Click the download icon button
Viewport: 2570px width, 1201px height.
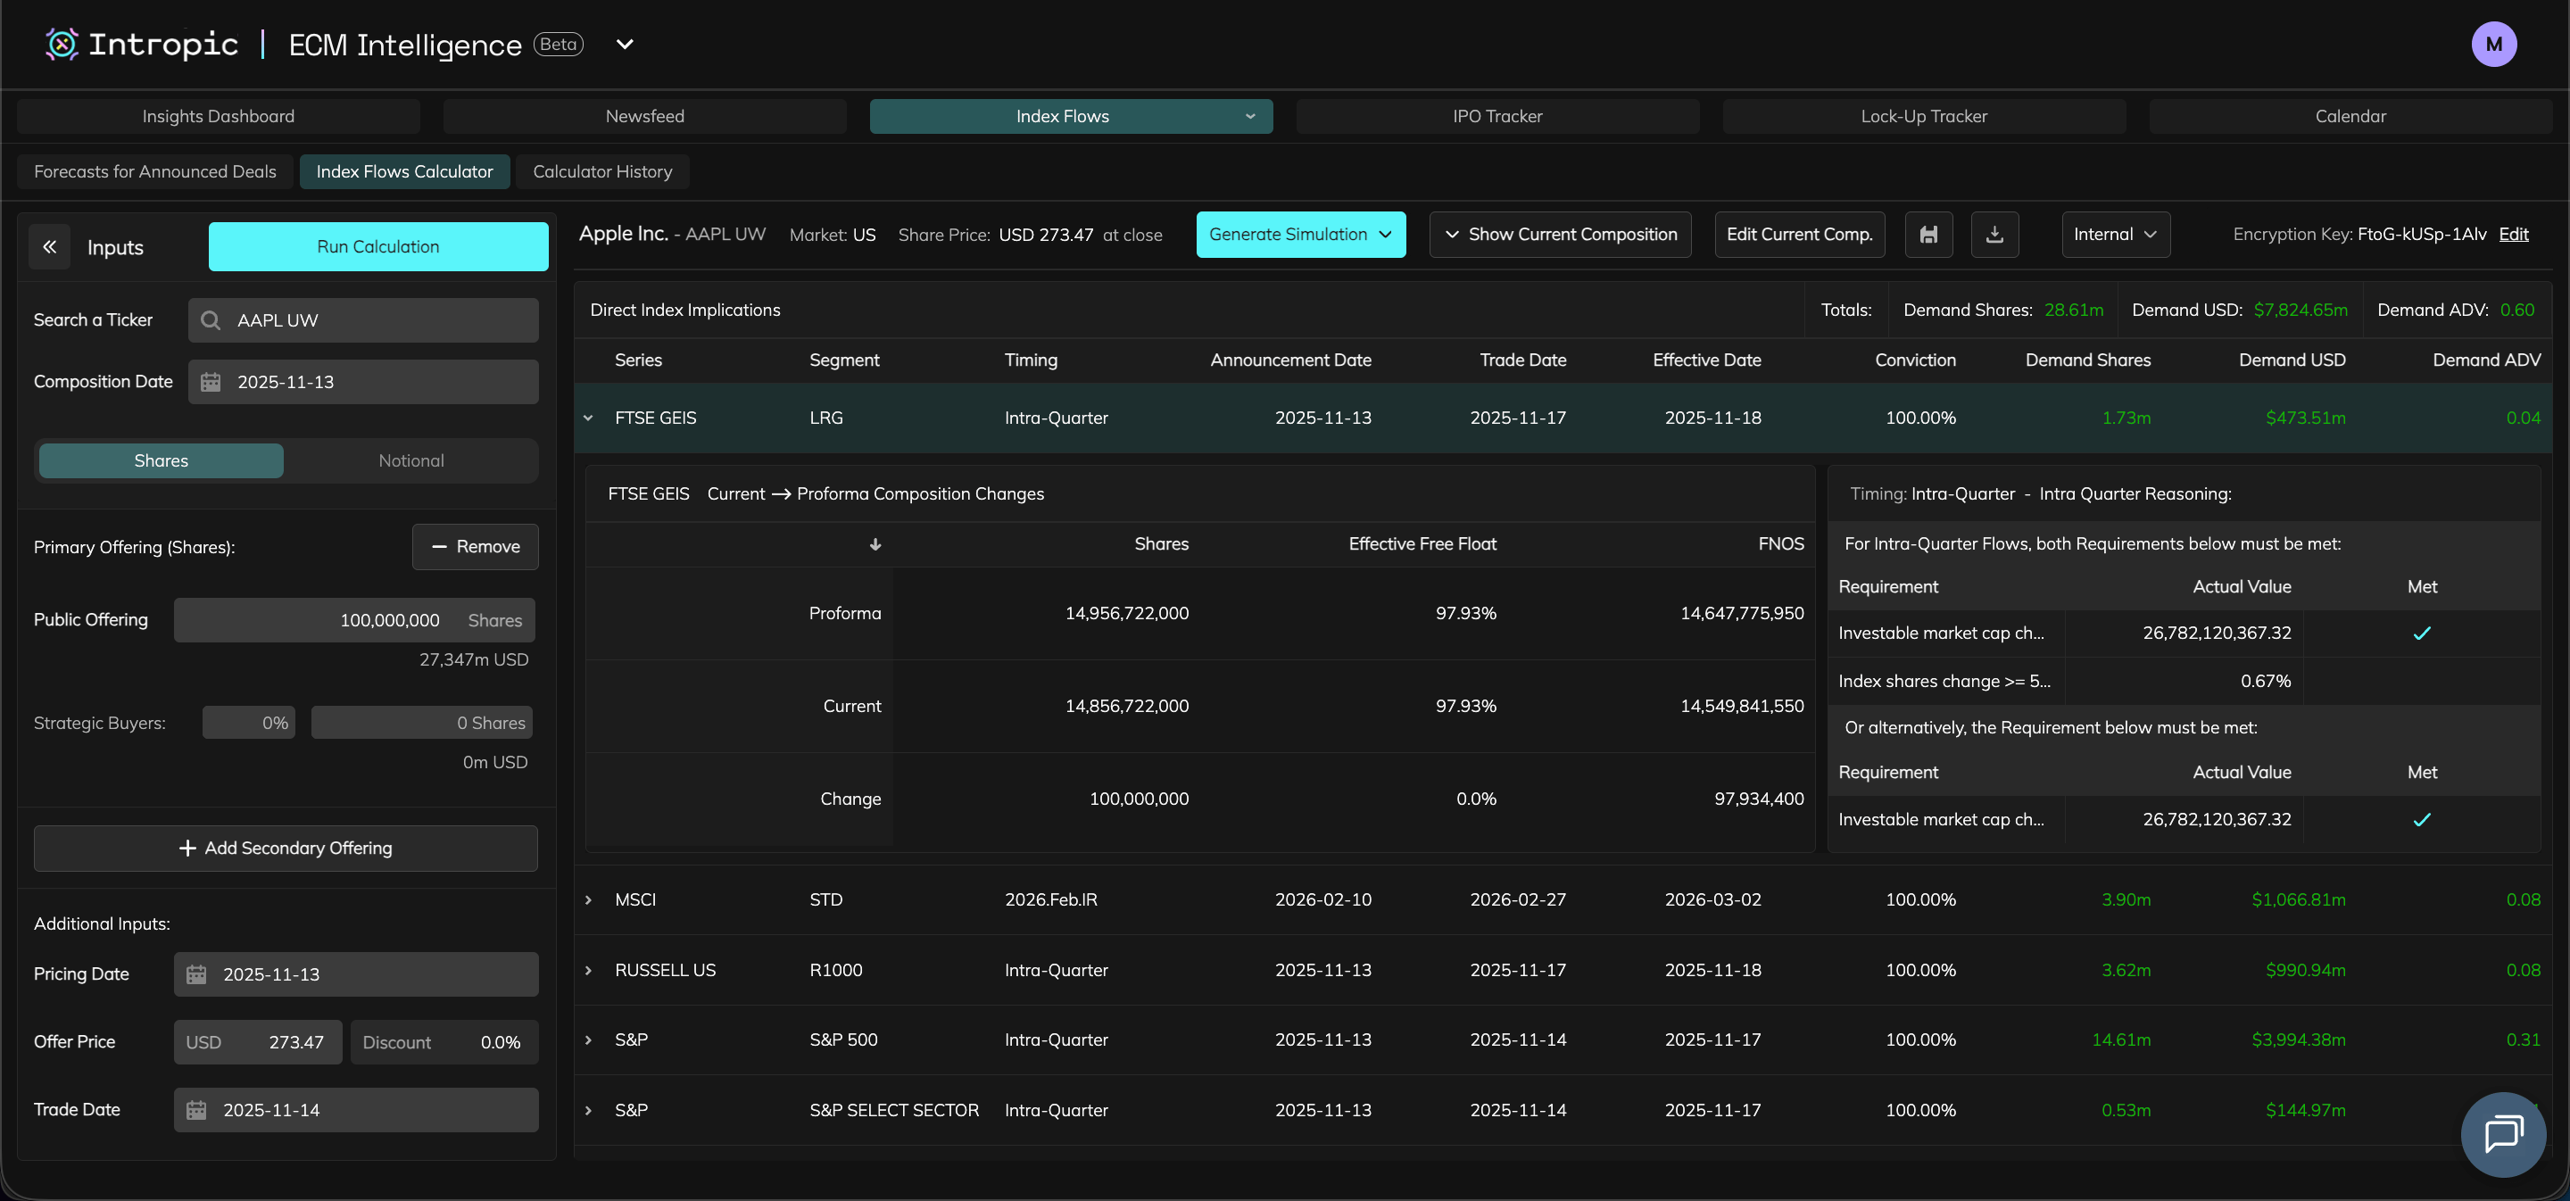(1994, 235)
